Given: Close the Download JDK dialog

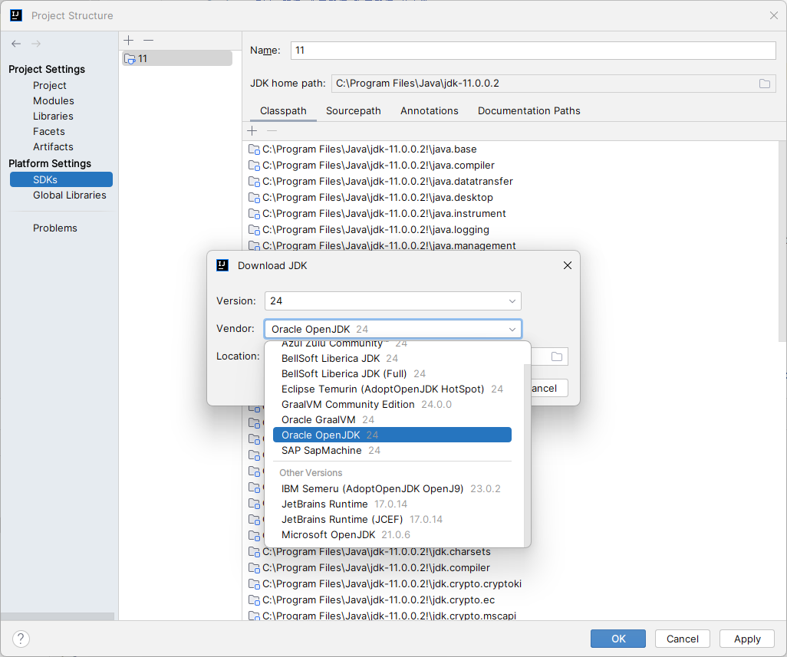Looking at the screenshot, I should point(567,265).
